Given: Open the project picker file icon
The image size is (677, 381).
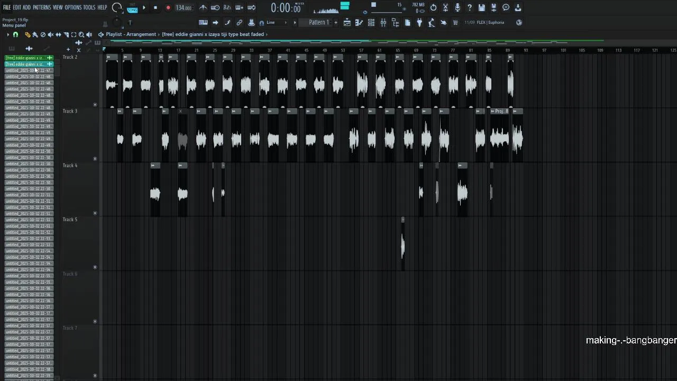Looking at the screenshot, I should [x=408, y=22].
